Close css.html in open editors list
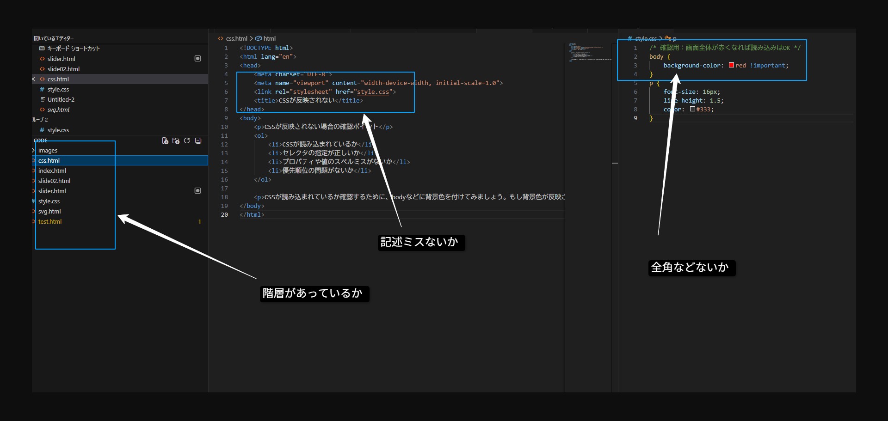 [x=34, y=79]
